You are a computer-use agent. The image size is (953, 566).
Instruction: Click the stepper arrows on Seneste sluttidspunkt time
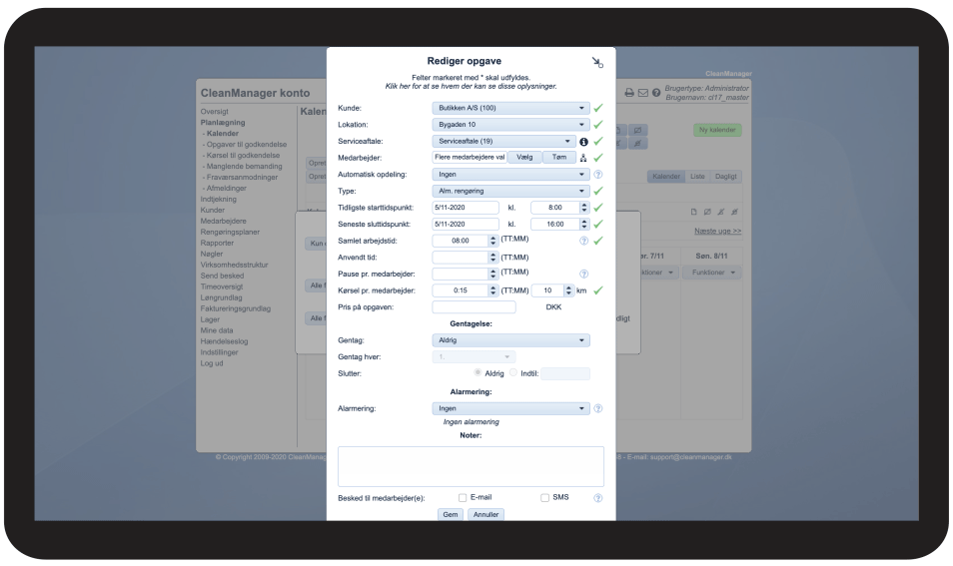click(x=584, y=224)
